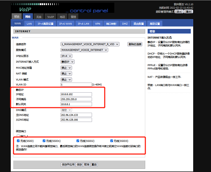Toggle the 无线(SSID2) checkbox
The height and width of the screenshot is (172, 211).
tap(78, 141)
